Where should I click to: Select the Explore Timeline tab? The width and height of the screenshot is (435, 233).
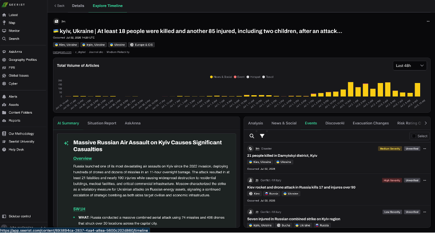point(108,6)
